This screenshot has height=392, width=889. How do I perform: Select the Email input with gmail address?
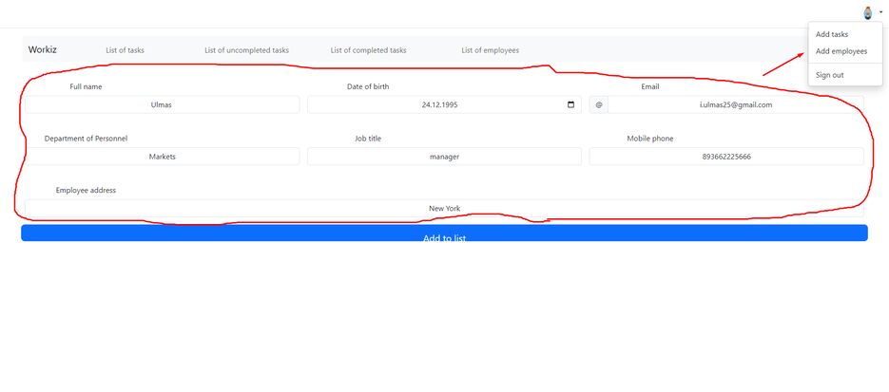coord(735,104)
